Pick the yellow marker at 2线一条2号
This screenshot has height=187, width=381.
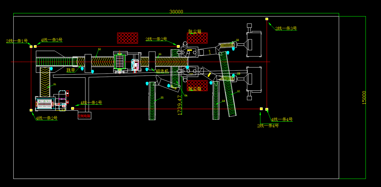(178, 46)
